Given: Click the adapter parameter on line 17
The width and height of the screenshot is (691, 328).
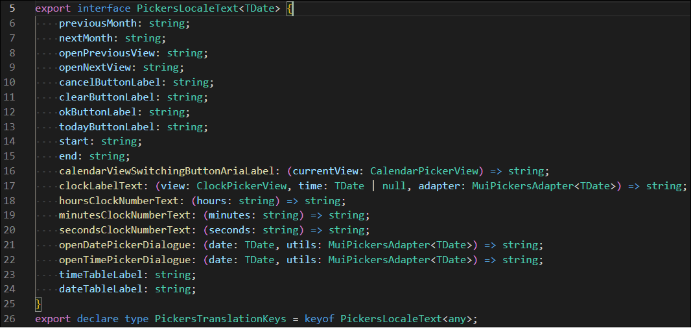Looking at the screenshot, I should coord(439,186).
